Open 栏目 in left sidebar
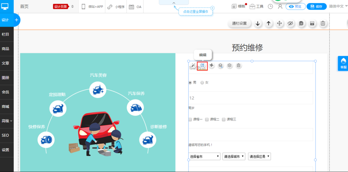The width and height of the screenshot is (348, 172). [6, 34]
